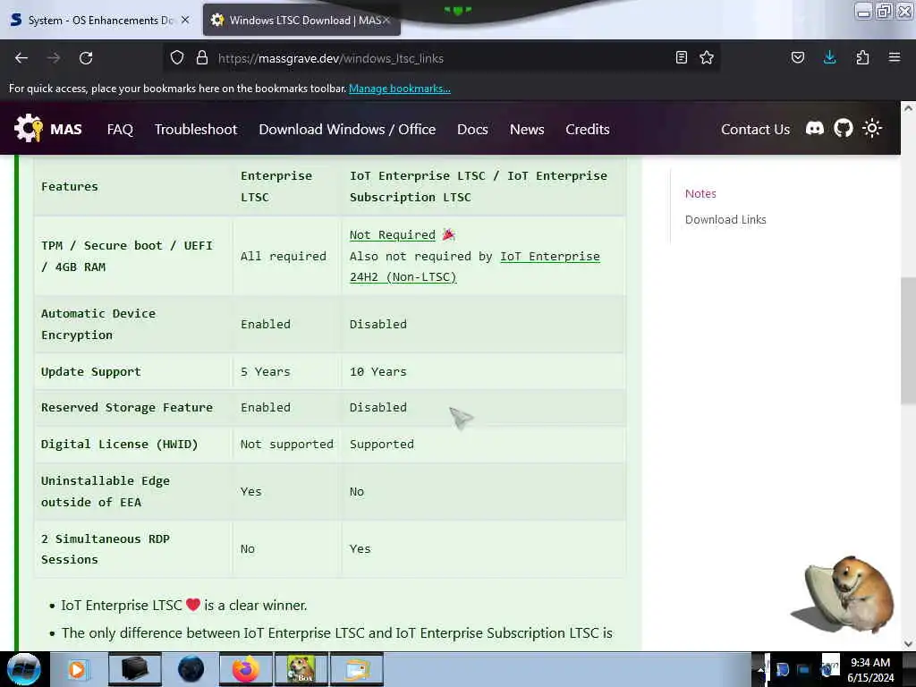Open the FAQ menu item
The height and width of the screenshot is (687, 916).
(121, 129)
